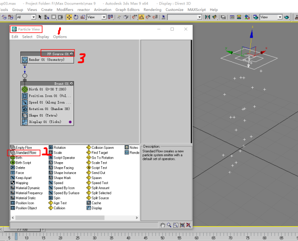Toggle PF Source 01 on/off bulb
This screenshot has height=241, width=298.
[x=72, y=54]
